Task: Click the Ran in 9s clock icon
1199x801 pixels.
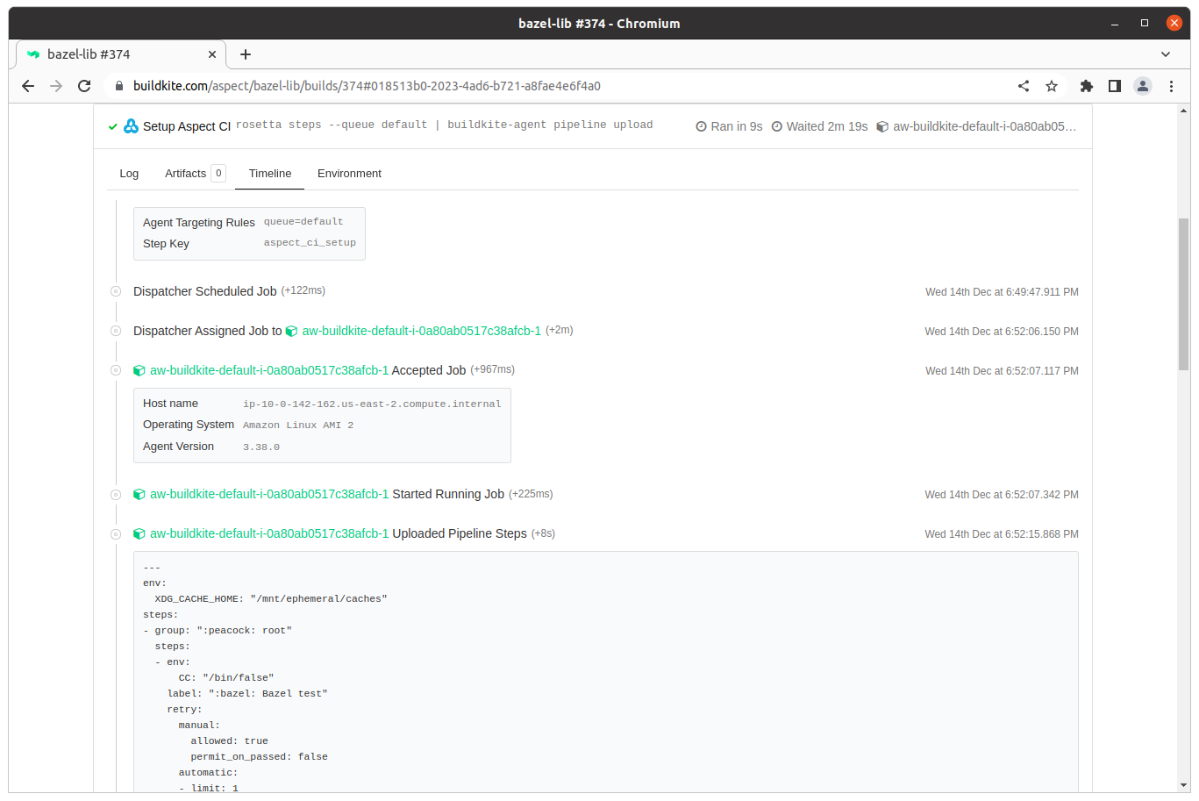Action: 701,126
